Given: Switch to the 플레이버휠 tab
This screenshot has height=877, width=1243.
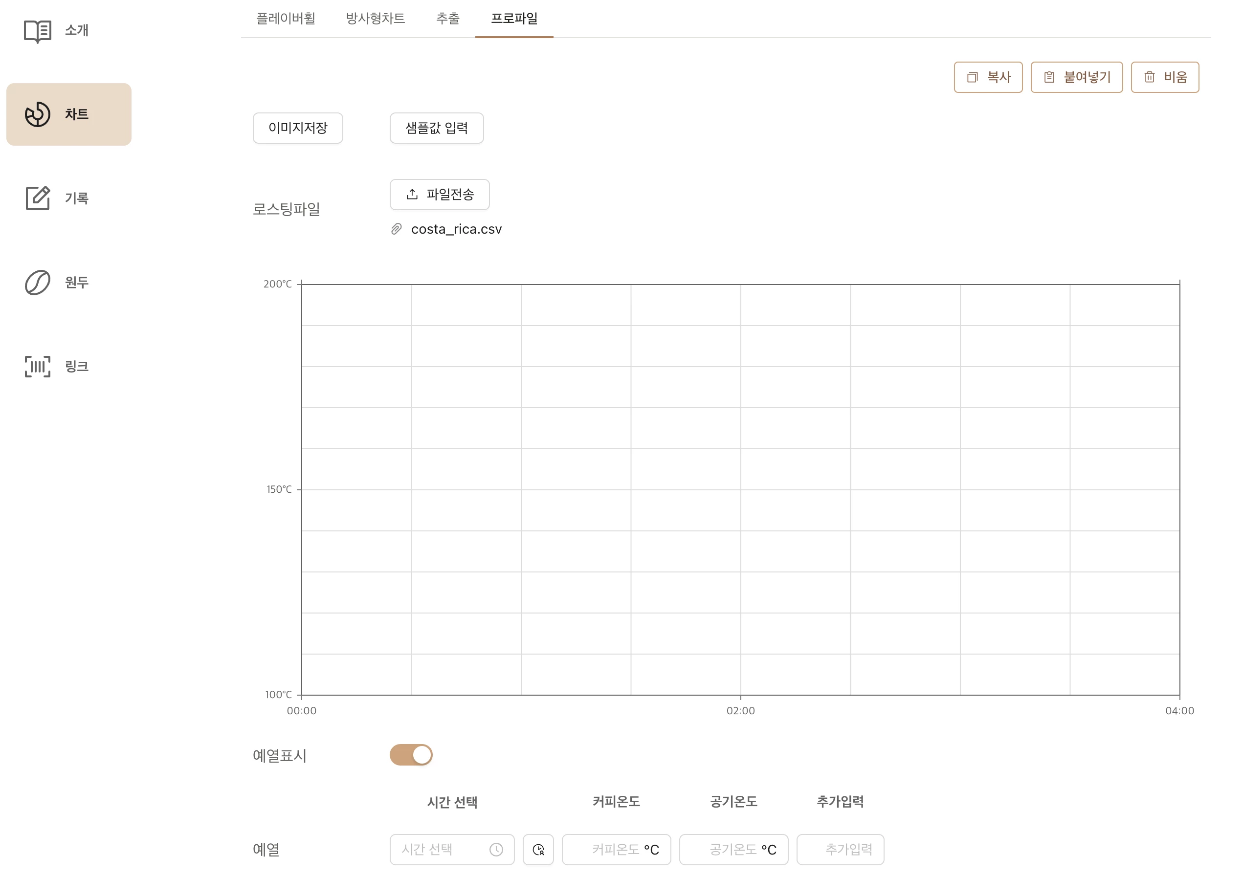Looking at the screenshot, I should tap(286, 19).
